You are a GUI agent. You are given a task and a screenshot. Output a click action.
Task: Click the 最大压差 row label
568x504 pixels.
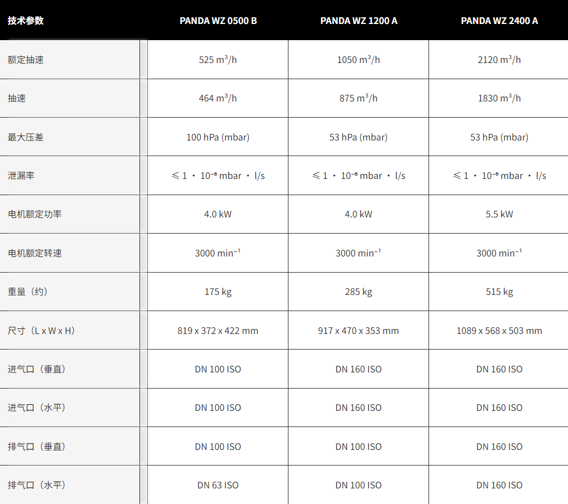click(x=26, y=137)
